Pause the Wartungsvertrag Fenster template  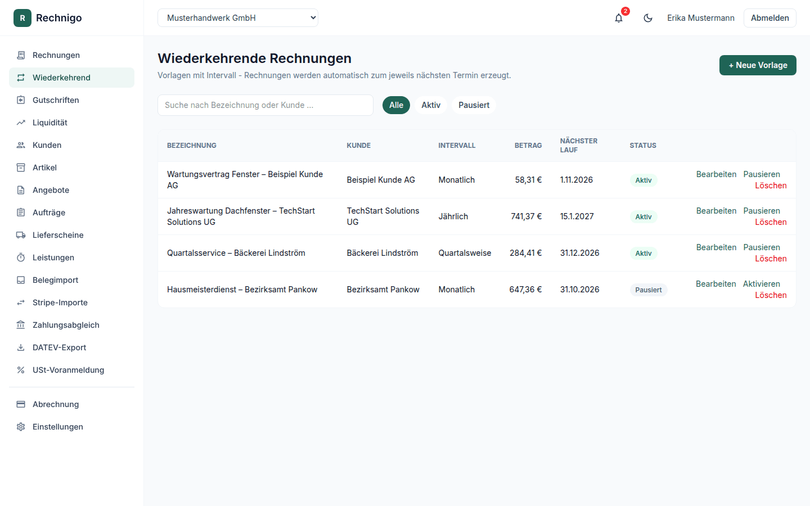point(762,174)
